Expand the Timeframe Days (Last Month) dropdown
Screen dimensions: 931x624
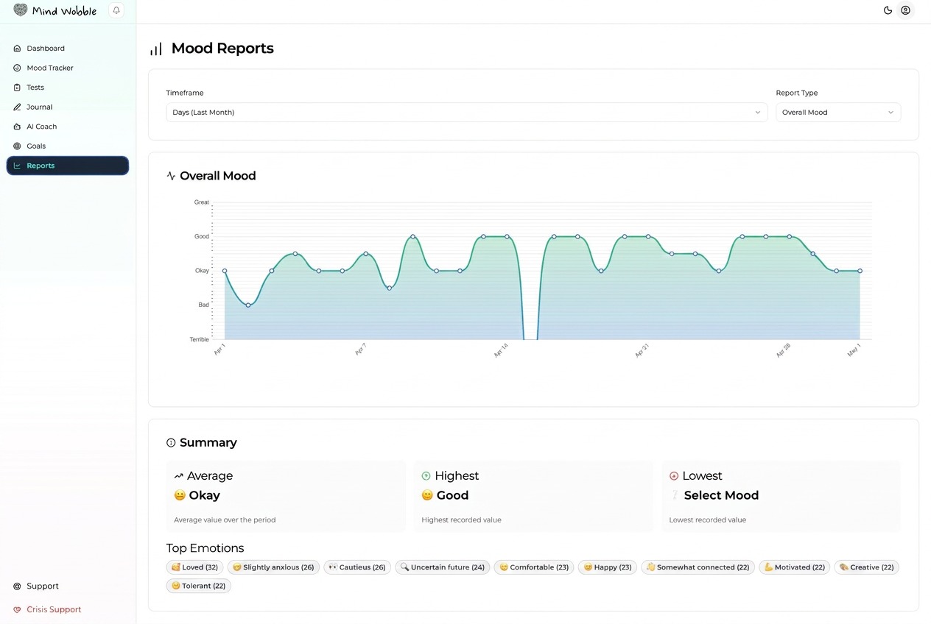pyautogui.click(x=467, y=113)
